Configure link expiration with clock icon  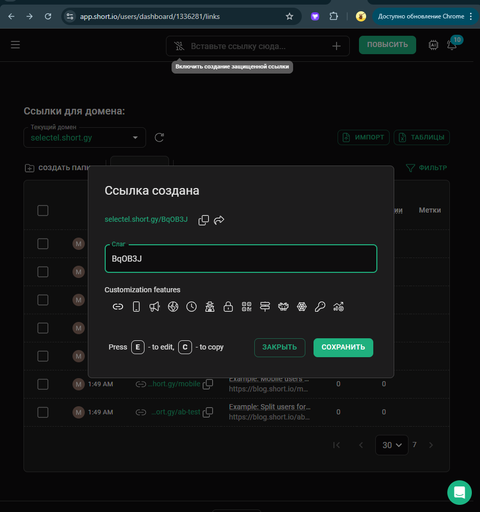[191, 307]
